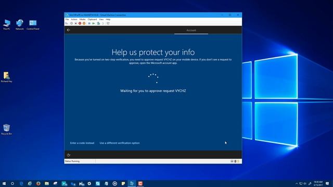
Task: Select the Account tab in setup
Action: point(191,30)
